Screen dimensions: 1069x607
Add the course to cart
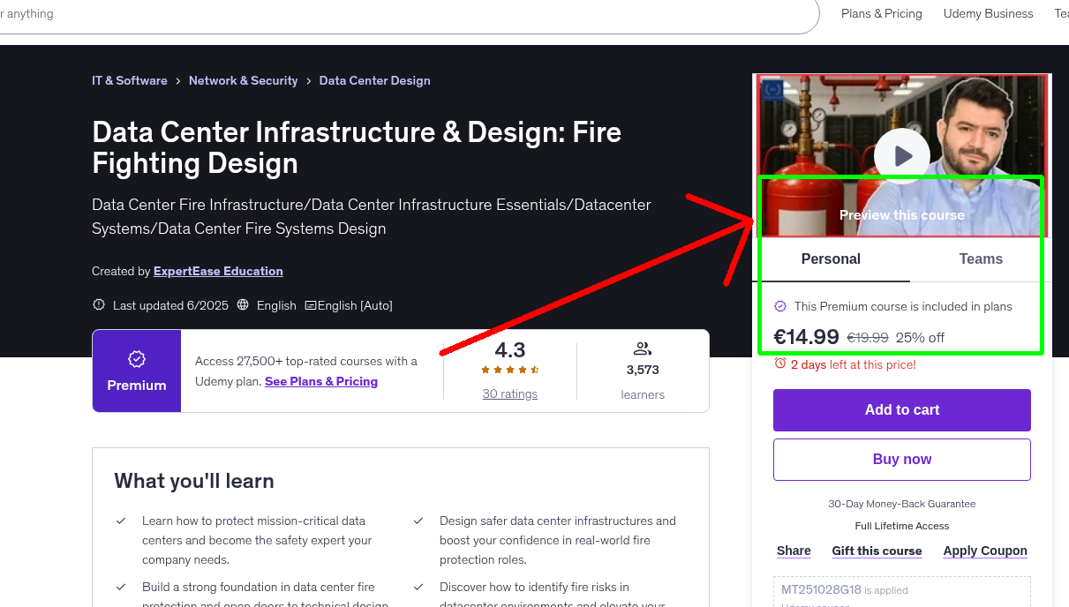tap(901, 409)
